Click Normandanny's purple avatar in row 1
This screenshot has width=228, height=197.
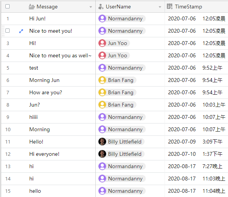(x=102, y=18)
